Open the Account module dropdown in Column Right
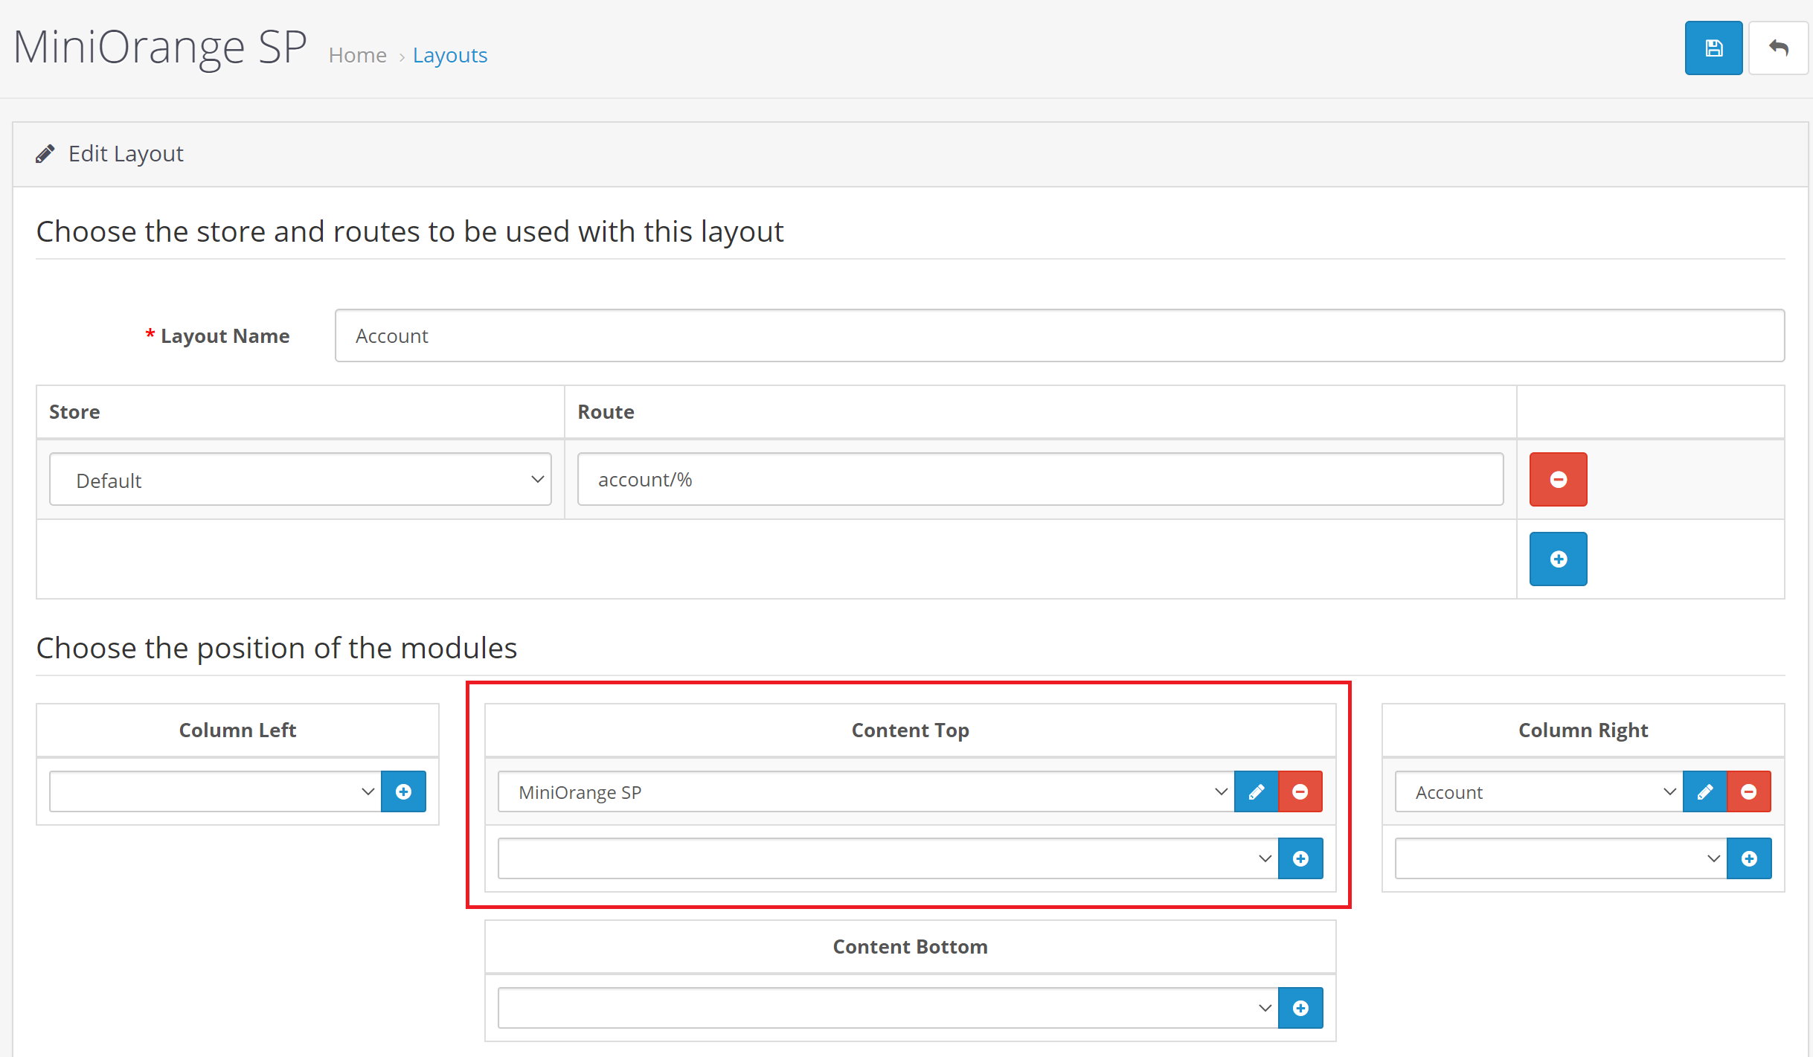Image resolution: width=1813 pixels, height=1057 pixels. (x=1538, y=791)
